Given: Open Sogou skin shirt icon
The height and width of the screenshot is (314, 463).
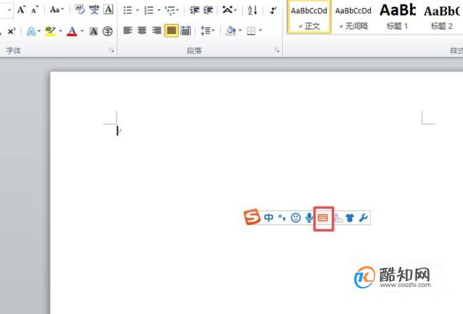Looking at the screenshot, I should pyautogui.click(x=350, y=218).
